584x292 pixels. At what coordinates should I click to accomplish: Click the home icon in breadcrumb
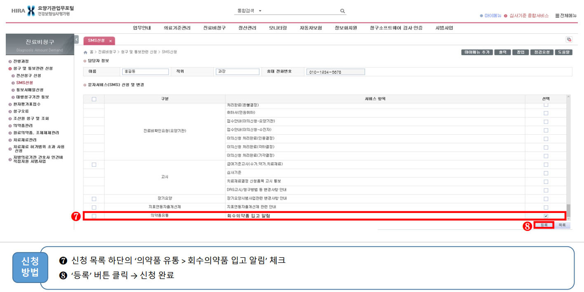[85, 52]
